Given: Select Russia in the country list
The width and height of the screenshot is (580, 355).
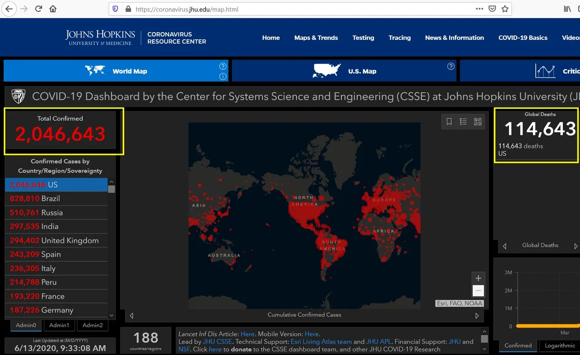Looking at the screenshot, I should [x=56, y=212].
